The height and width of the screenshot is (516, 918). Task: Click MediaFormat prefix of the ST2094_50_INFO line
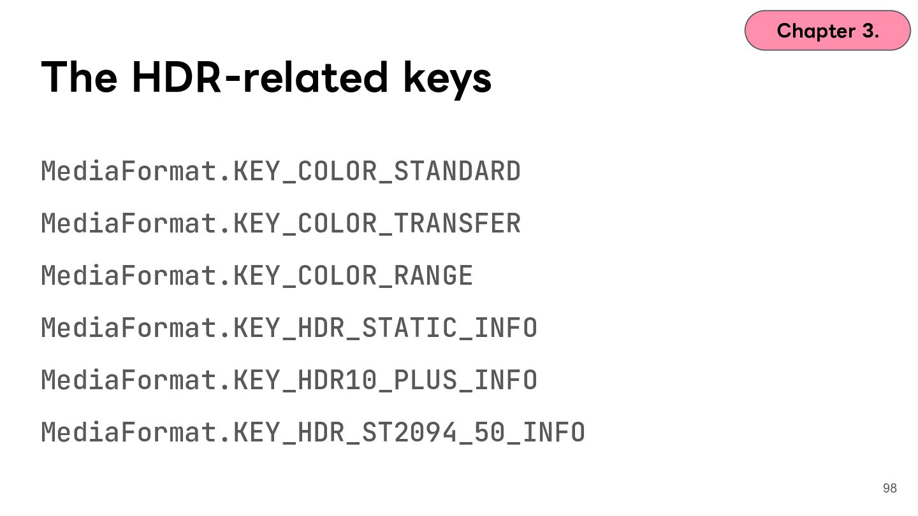click(129, 433)
